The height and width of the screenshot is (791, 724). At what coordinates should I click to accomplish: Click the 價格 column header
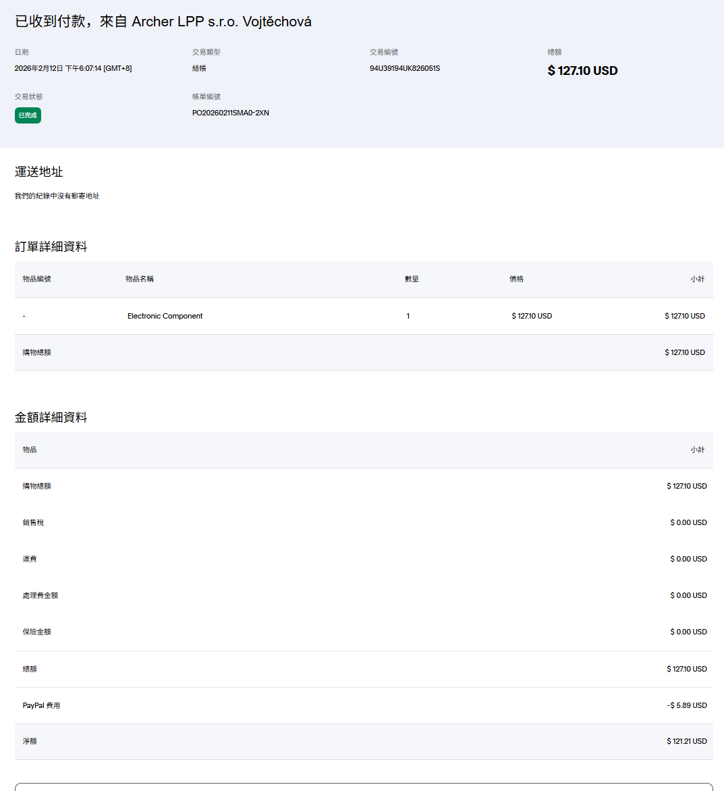(x=516, y=279)
